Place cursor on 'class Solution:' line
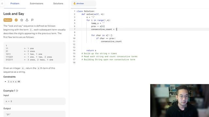Image resolution: width=209 pixels, height=117 pixels. (86, 11)
